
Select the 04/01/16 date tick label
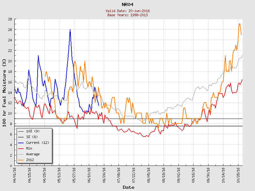(x=15, y=174)
